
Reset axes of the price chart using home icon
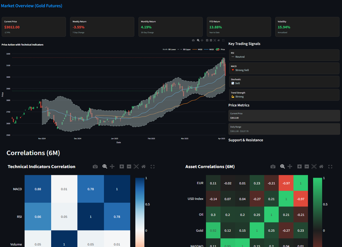pos(219,40)
